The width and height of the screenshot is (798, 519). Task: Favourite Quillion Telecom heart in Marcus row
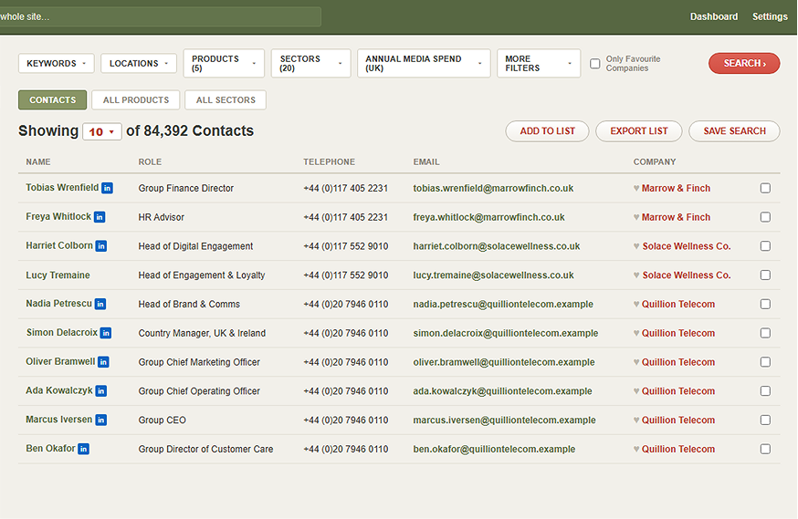(x=636, y=420)
